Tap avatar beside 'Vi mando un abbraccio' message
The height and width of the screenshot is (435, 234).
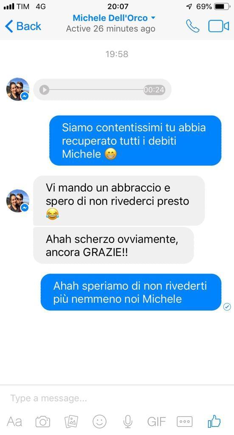[x=18, y=201]
